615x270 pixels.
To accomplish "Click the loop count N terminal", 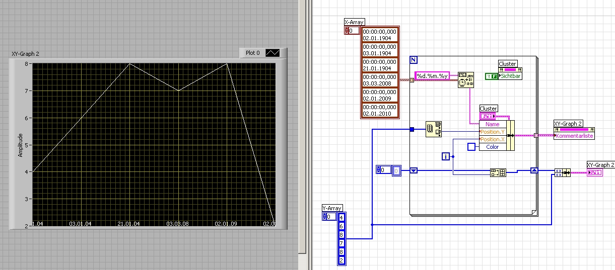I will (x=414, y=60).
